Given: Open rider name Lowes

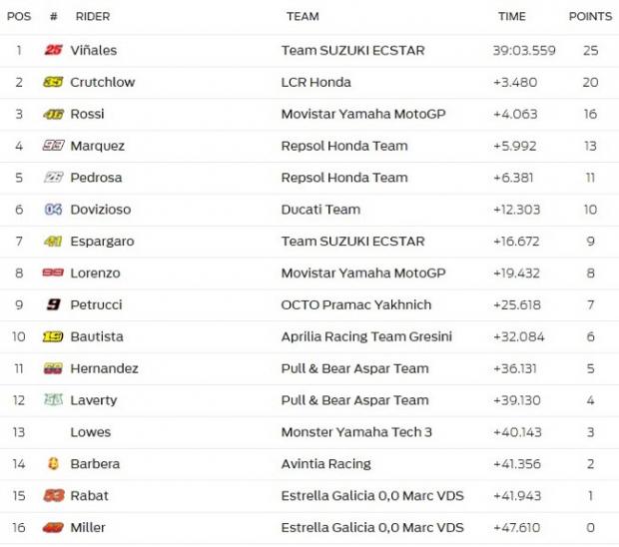Looking at the screenshot, I should [x=91, y=432].
